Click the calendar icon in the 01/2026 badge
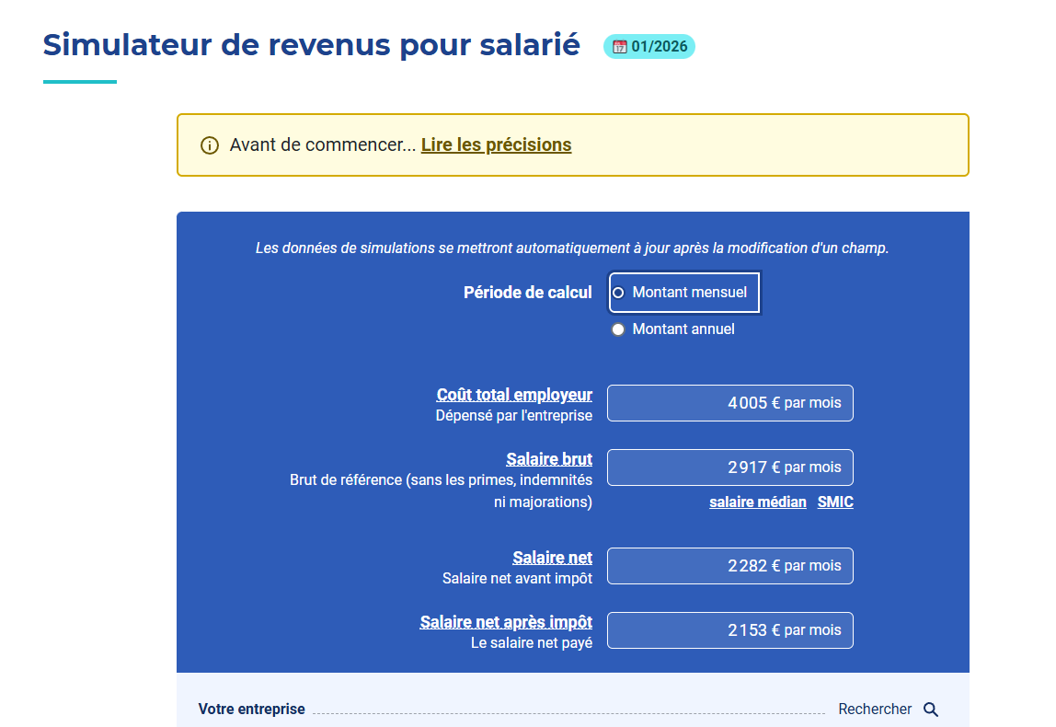The height and width of the screenshot is (727, 1056). [620, 47]
